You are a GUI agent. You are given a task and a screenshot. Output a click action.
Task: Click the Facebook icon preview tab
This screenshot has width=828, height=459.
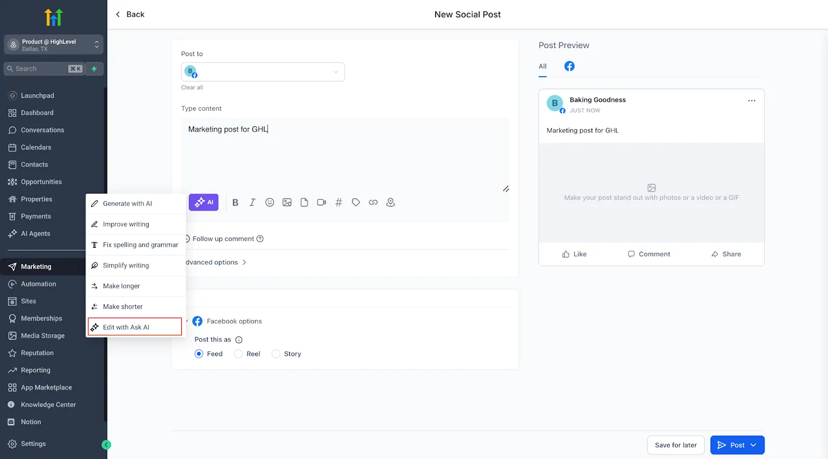[x=569, y=66]
